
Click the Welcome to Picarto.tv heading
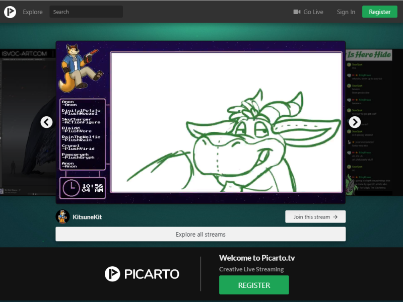tap(257, 258)
